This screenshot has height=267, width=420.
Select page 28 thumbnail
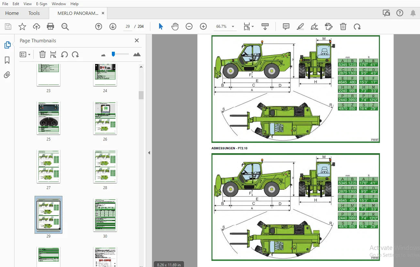pos(105,166)
